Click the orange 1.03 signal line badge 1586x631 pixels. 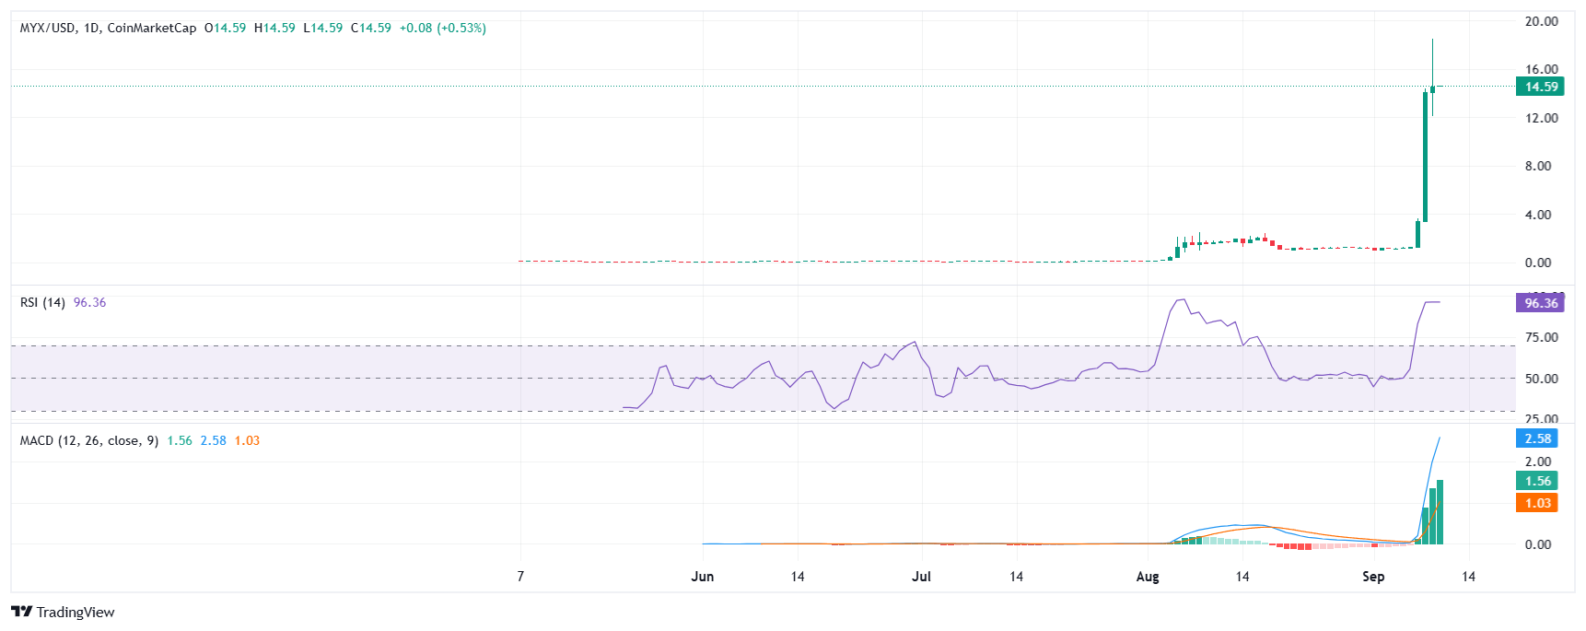[x=1537, y=503]
